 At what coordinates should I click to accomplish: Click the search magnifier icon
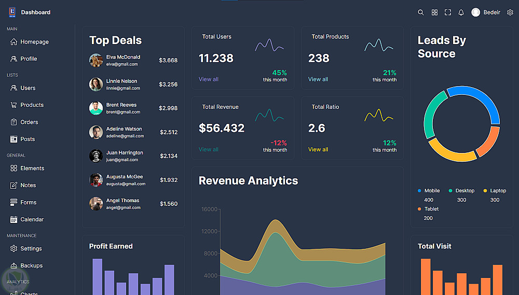tap(421, 12)
